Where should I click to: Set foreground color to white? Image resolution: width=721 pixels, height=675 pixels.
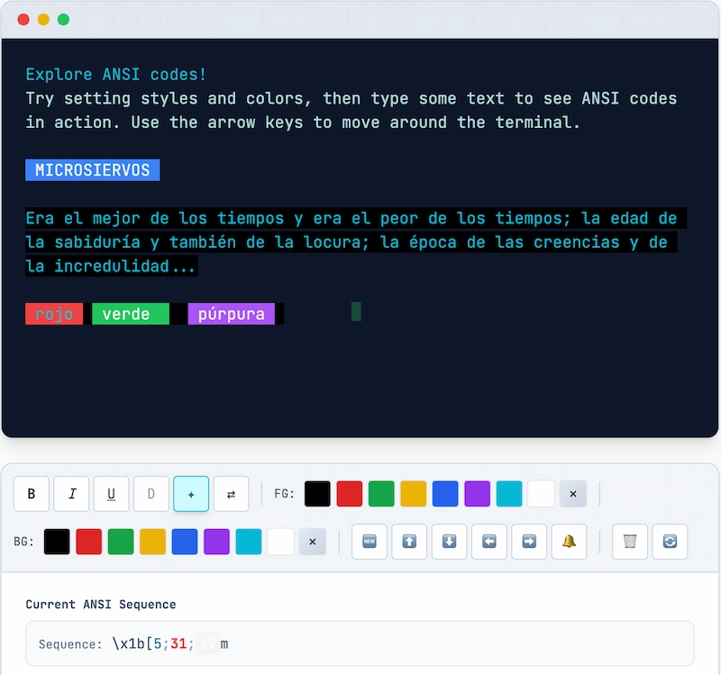[542, 494]
